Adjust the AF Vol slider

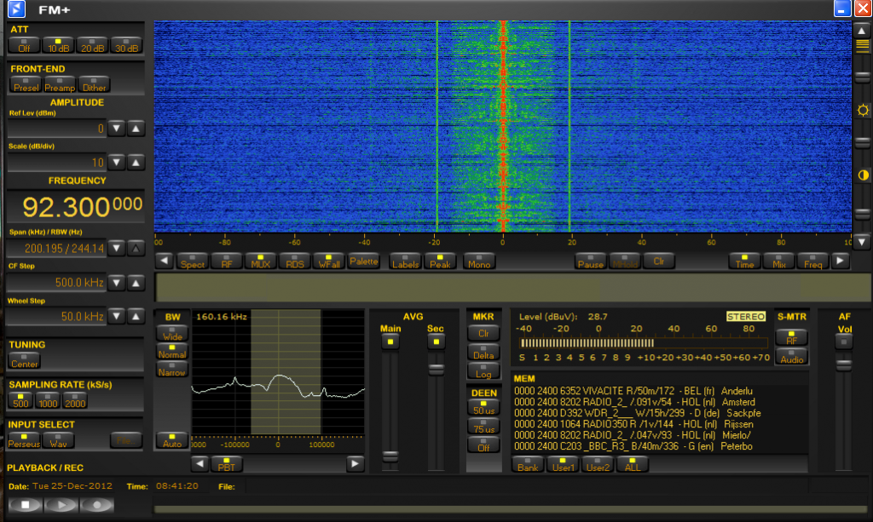843,364
